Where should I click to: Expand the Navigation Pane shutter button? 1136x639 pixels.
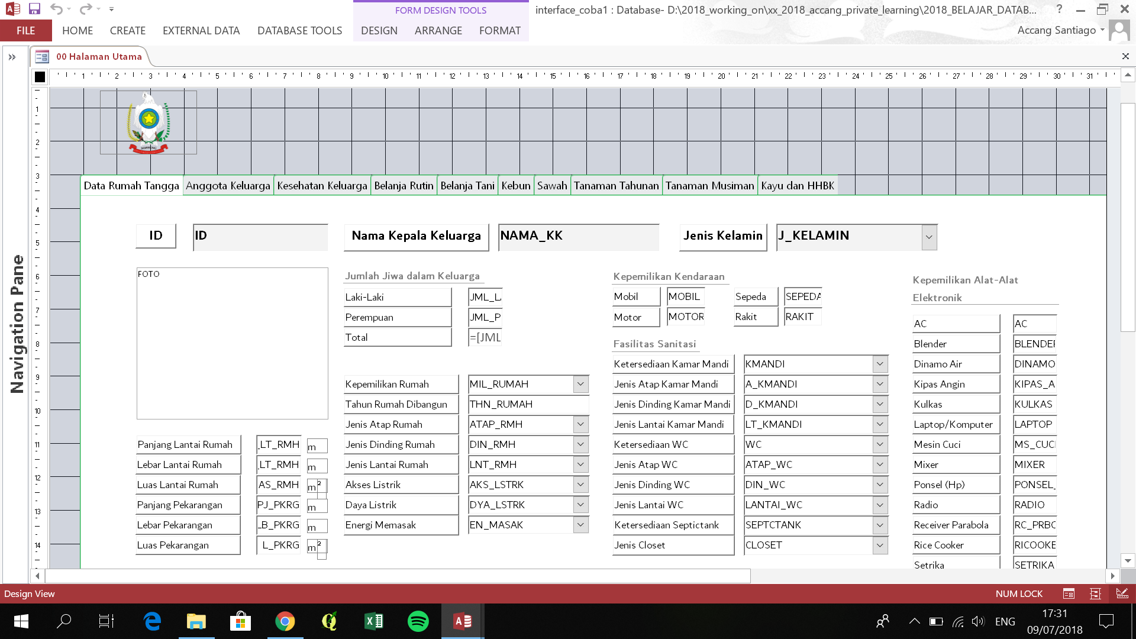click(x=12, y=57)
